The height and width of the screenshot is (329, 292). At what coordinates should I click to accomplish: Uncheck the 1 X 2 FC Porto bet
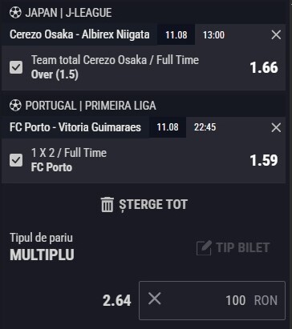click(x=16, y=160)
